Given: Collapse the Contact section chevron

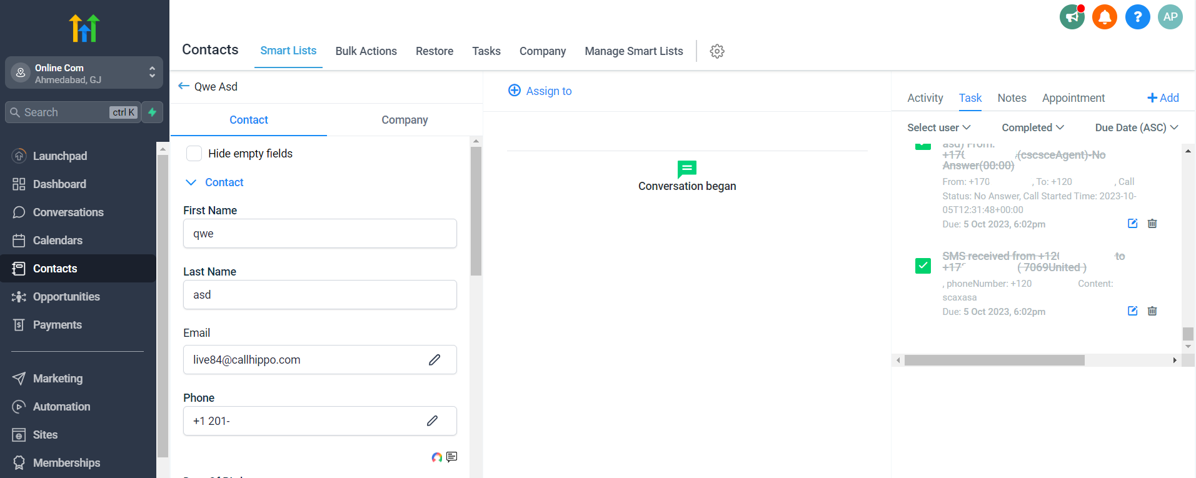Looking at the screenshot, I should point(191,182).
